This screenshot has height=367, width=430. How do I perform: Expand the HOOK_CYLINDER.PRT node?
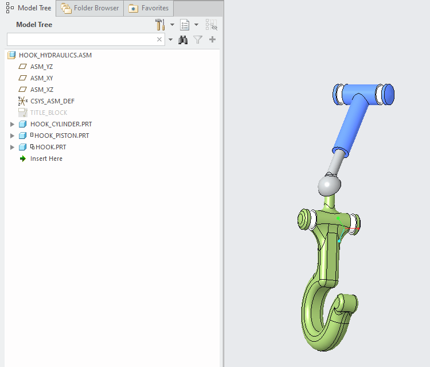coord(12,124)
